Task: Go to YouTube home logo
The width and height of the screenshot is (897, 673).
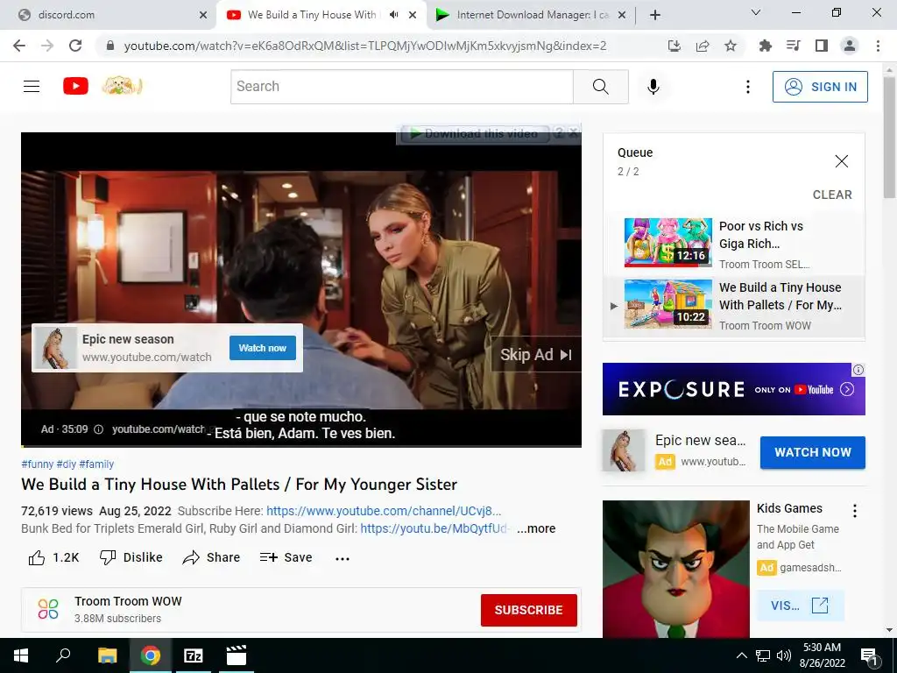Action: 75,87
